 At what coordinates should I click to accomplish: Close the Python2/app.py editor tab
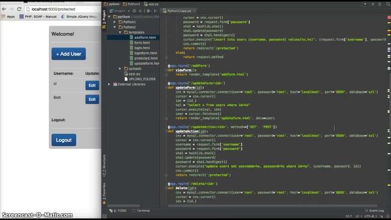click(x=194, y=11)
